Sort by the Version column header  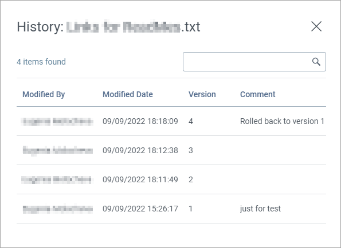click(x=202, y=94)
